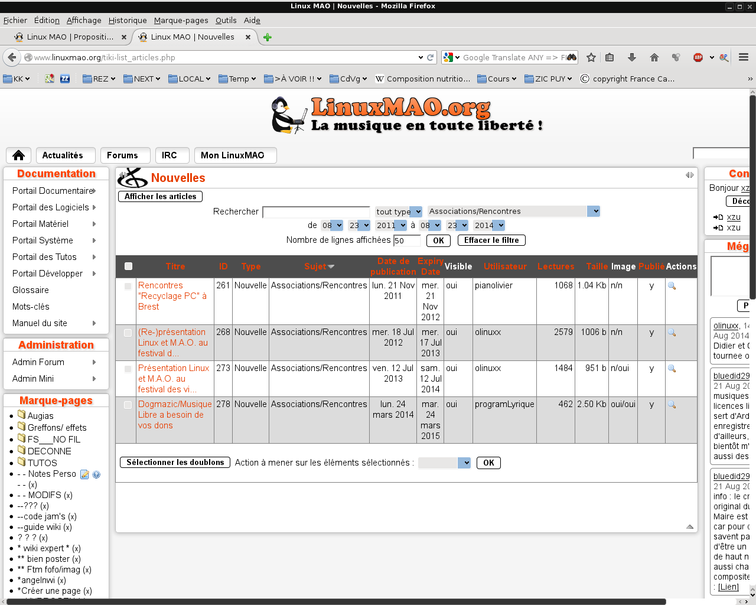Open the Associations/Rencontres topic dropdown
Image resolution: width=756 pixels, height=605 pixels.
click(514, 212)
